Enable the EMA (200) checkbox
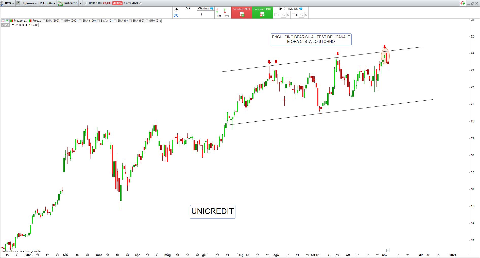 tap(44, 21)
